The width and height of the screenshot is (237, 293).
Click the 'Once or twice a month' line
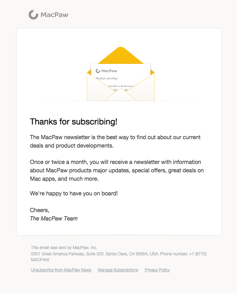[x=115, y=162]
